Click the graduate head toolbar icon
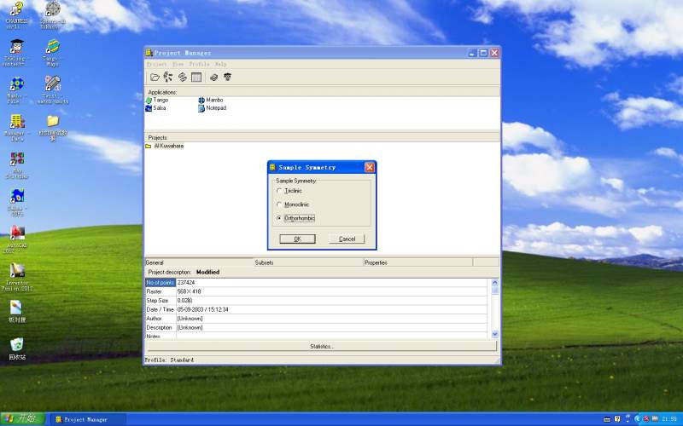The height and width of the screenshot is (426, 683). (x=227, y=78)
